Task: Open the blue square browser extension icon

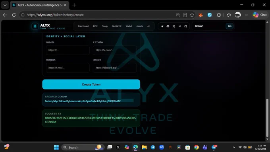Action: [x=210, y=15]
